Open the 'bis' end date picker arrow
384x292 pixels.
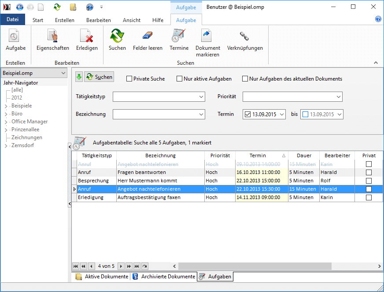click(340, 115)
